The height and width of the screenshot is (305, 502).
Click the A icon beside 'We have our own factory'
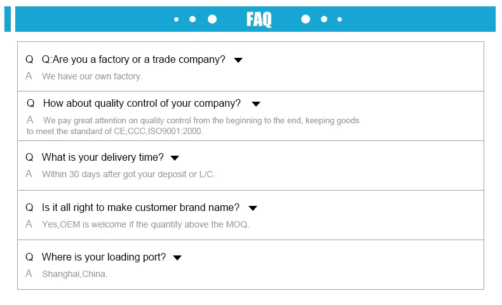(29, 76)
